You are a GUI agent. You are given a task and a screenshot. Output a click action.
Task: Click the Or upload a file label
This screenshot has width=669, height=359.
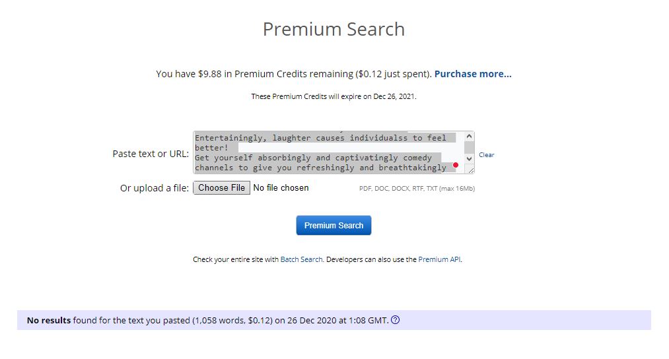click(x=155, y=188)
